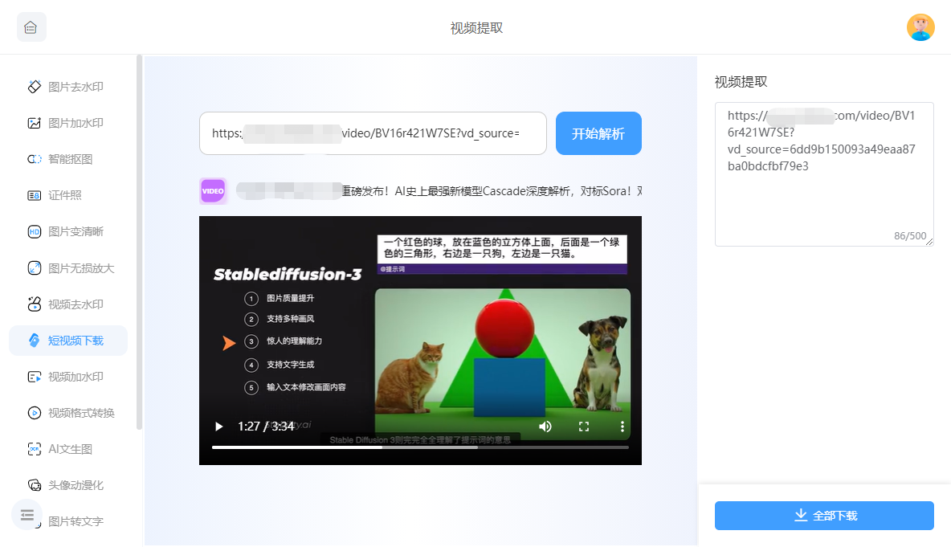Click the 短视频下载 icon
Image resolution: width=951 pixels, height=547 pixels.
tap(35, 341)
